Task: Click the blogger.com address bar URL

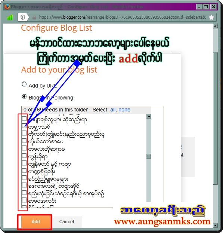Action: (123, 17)
